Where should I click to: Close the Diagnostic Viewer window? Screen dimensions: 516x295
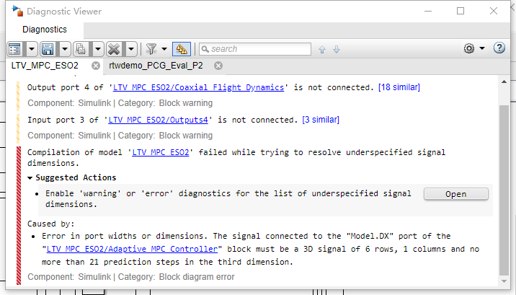coord(493,11)
